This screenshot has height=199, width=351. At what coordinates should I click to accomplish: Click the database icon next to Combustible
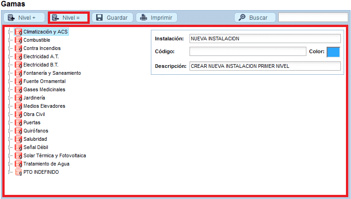[18, 40]
